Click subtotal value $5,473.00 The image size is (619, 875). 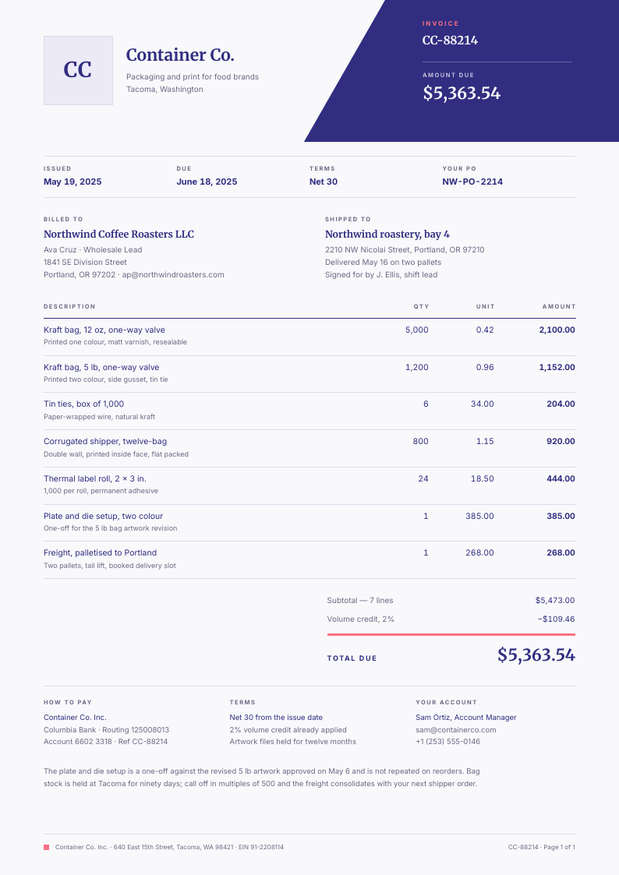(x=555, y=601)
